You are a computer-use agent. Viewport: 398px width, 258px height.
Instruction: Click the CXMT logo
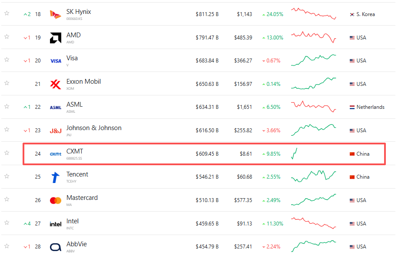click(56, 154)
